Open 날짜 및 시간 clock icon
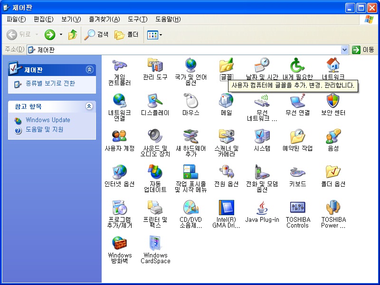Screen dimensions: 380x285 pos(262,65)
